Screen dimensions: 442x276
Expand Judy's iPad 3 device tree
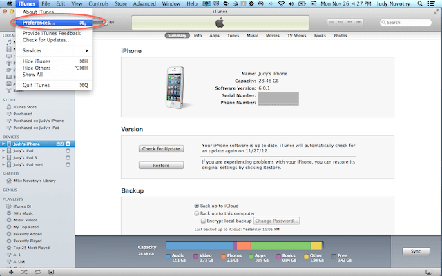(x=3, y=158)
